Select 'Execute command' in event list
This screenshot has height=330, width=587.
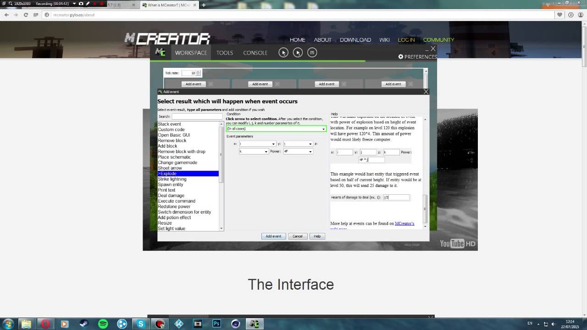coord(177,201)
